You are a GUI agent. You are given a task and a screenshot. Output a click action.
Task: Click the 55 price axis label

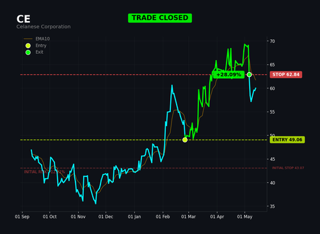click(273, 112)
